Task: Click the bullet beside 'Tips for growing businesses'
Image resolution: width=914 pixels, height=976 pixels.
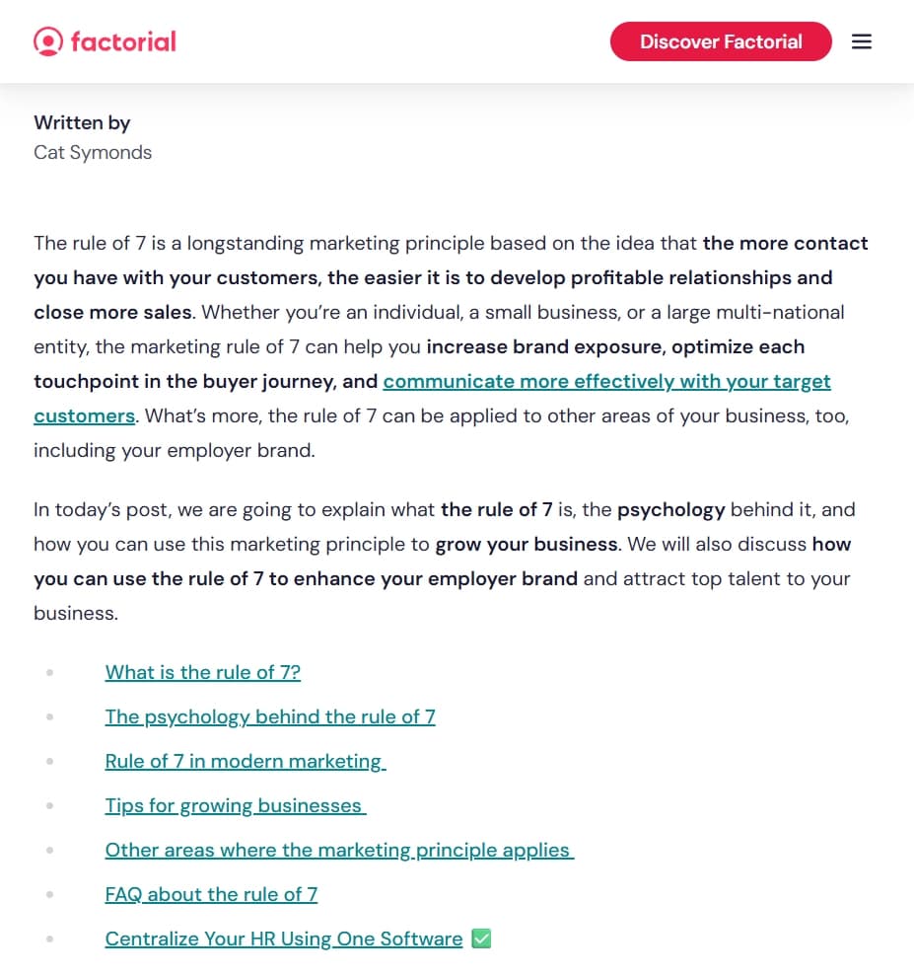Action: pyautogui.click(x=49, y=804)
